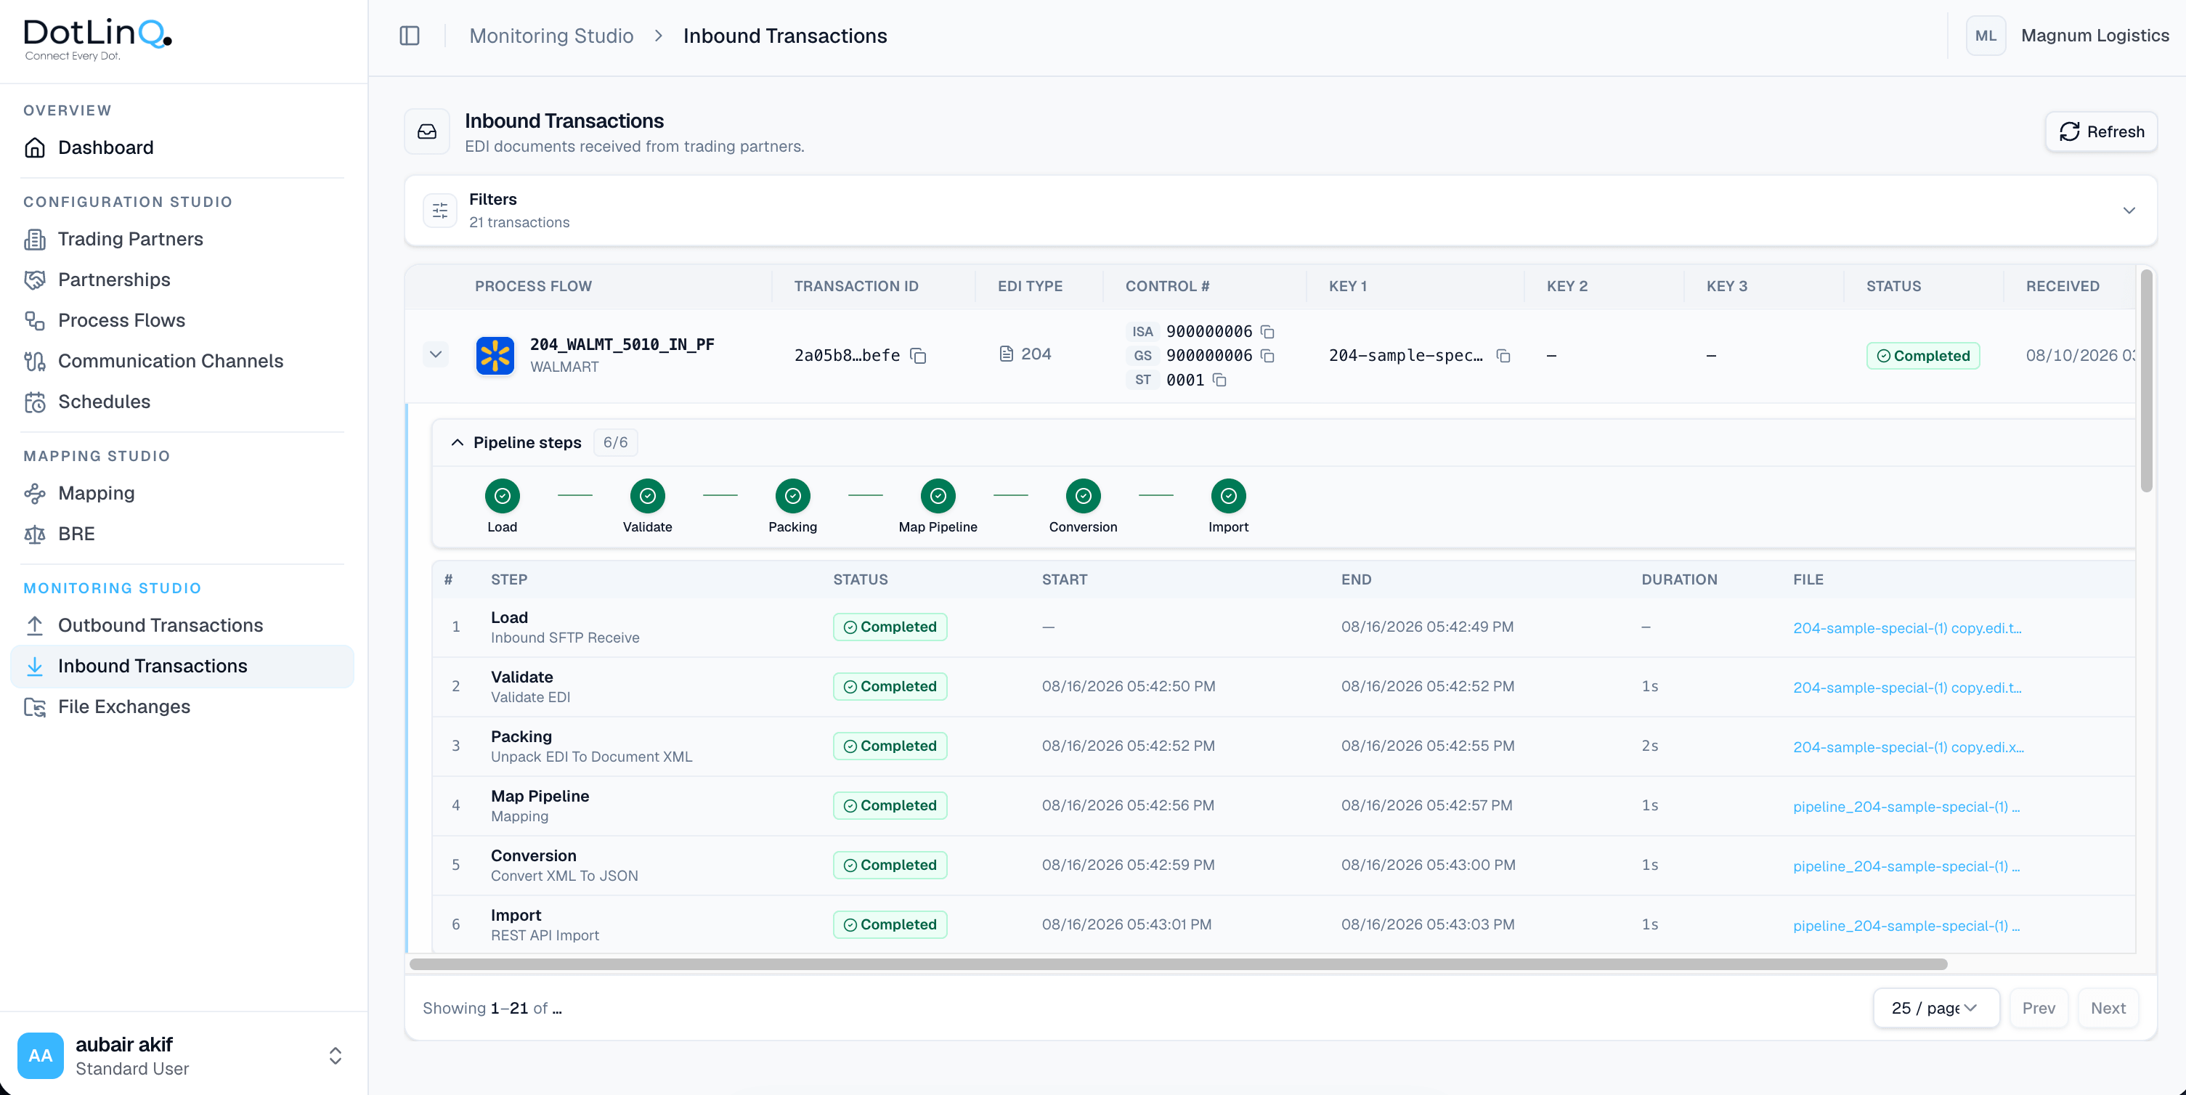This screenshot has width=2186, height=1095.
Task: Click the Monitoring Studio breadcrumb
Action: tap(552, 36)
